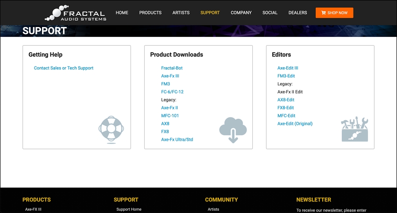Open Axe-Fx Ultra/Std downloads link
The height and width of the screenshot is (213, 397).
(177, 139)
